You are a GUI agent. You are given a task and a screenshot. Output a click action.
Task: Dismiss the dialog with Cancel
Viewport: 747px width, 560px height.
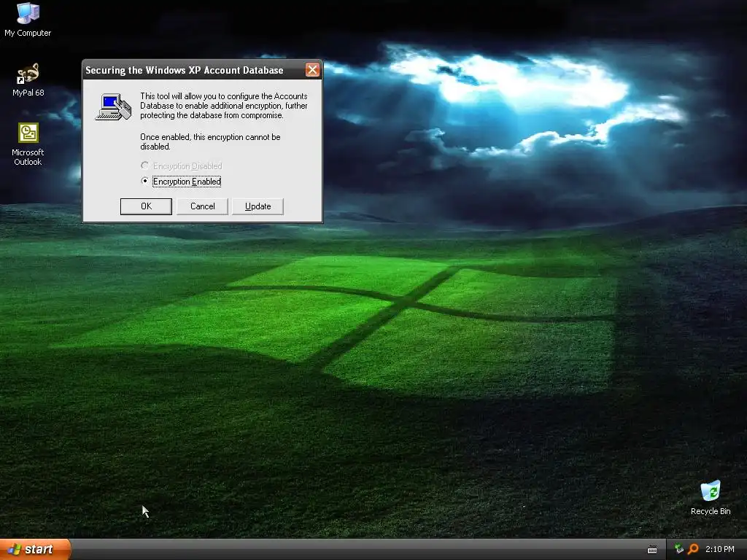pyautogui.click(x=203, y=206)
